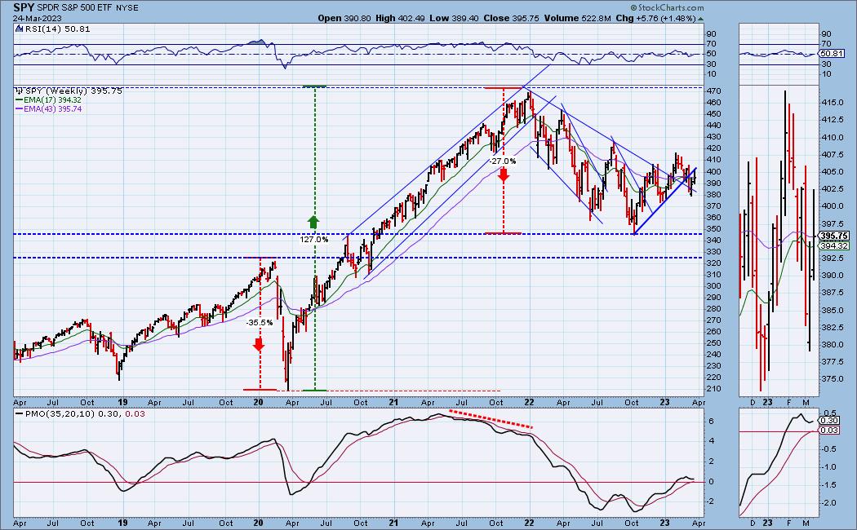Click the High 402.49 value
The width and height of the screenshot is (857, 530).
click(x=400, y=18)
